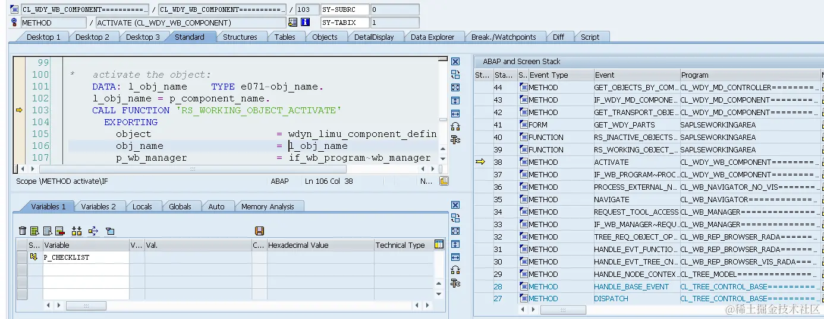The width and height of the screenshot is (824, 319).
Task: Close the source code tool pane
Action: pos(455,62)
